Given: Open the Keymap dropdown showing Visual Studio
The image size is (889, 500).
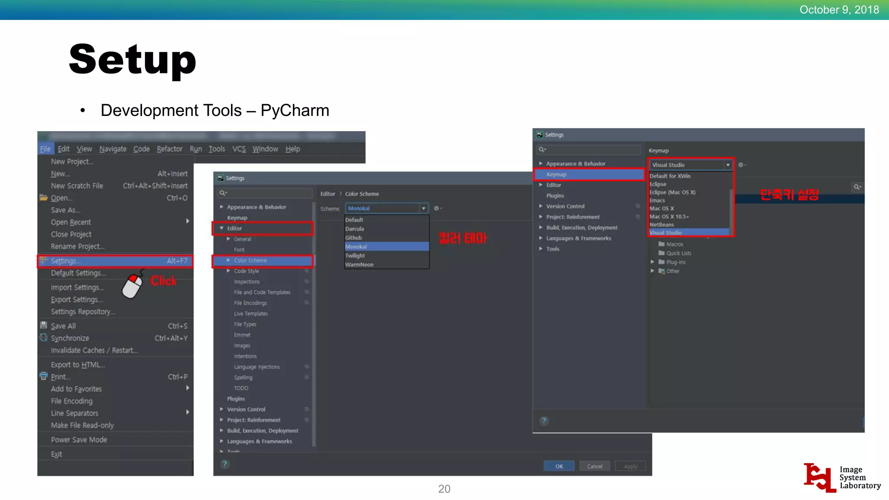Looking at the screenshot, I should 691,165.
